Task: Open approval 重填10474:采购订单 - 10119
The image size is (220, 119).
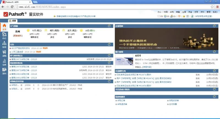Action: [24, 67]
